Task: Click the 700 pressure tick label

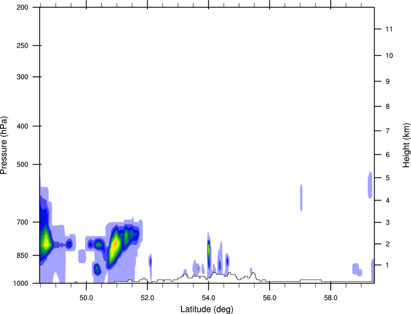Action: pos(22,222)
